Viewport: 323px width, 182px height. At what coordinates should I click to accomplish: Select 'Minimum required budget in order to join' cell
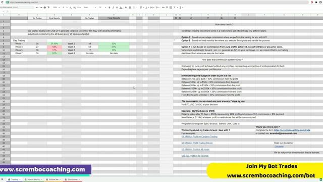[x=206, y=76]
